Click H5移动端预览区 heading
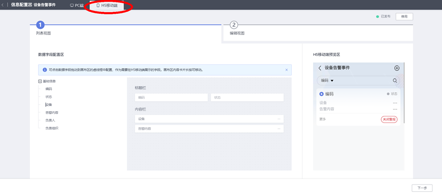The width and height of the screenshot is (442, 194). (x=327, y=55)
